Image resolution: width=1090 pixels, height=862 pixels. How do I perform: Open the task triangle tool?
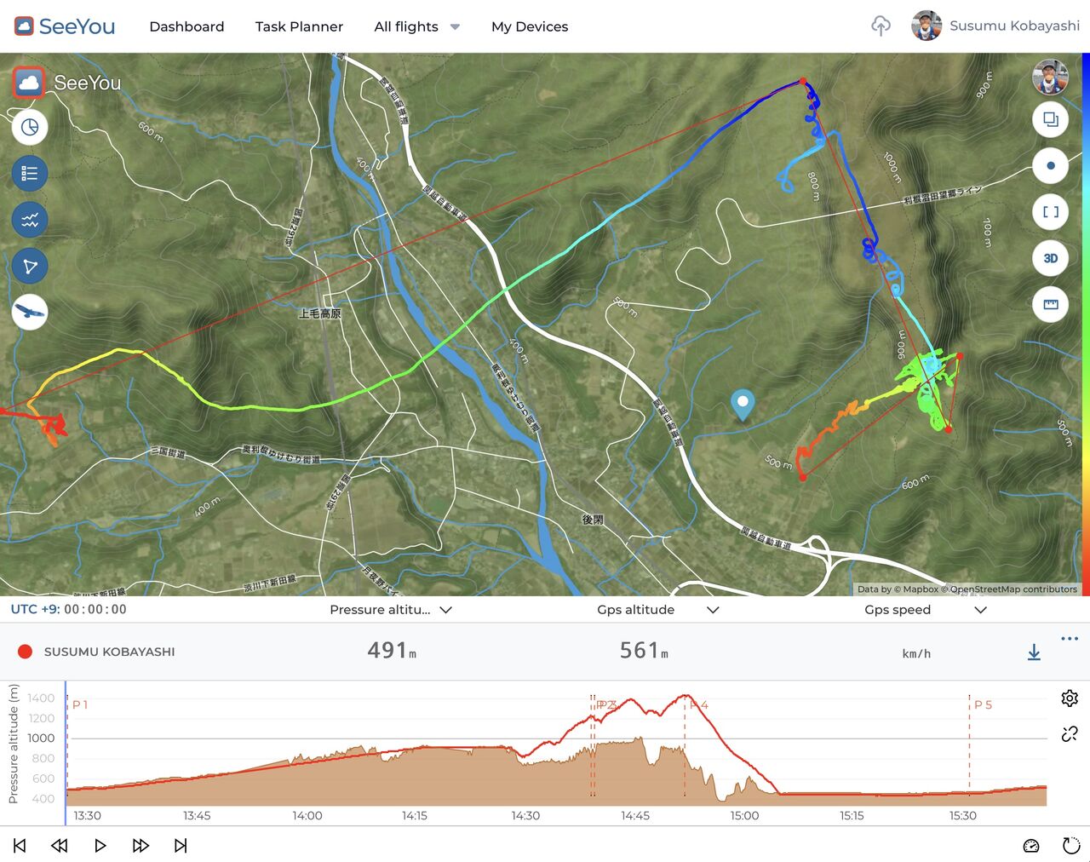coord(30,266)
